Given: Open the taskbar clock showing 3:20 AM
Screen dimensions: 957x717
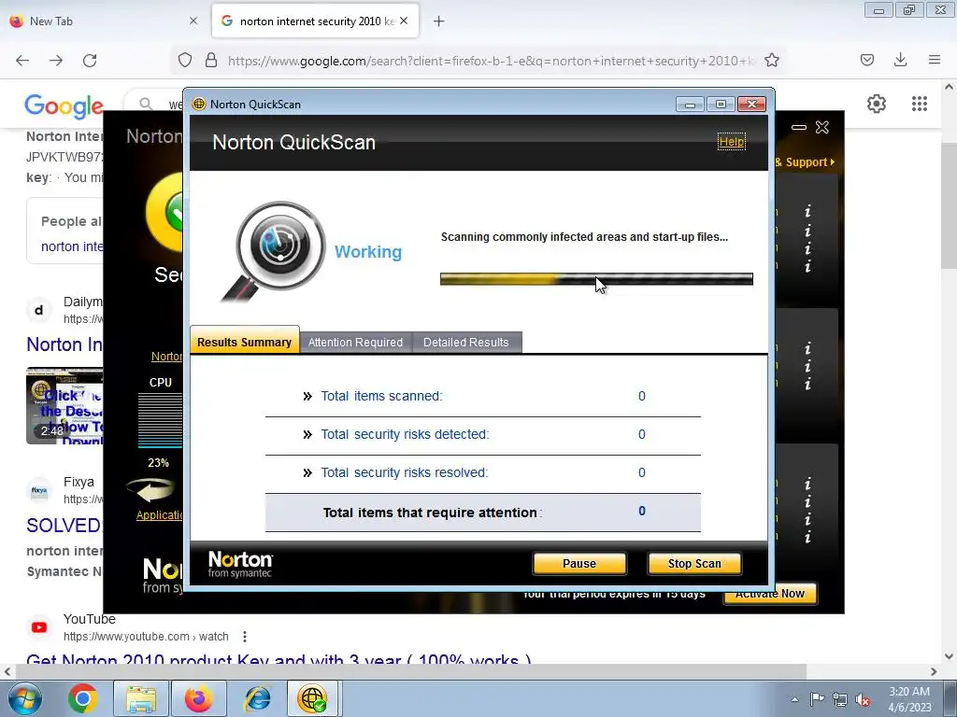Looking at the screenshot, I should 909,699.
